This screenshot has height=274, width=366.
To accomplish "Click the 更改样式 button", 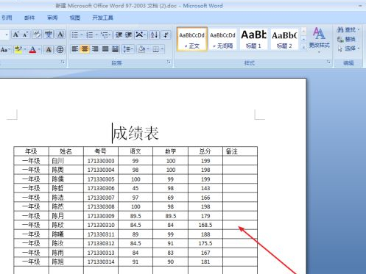I will coord(319,40).
